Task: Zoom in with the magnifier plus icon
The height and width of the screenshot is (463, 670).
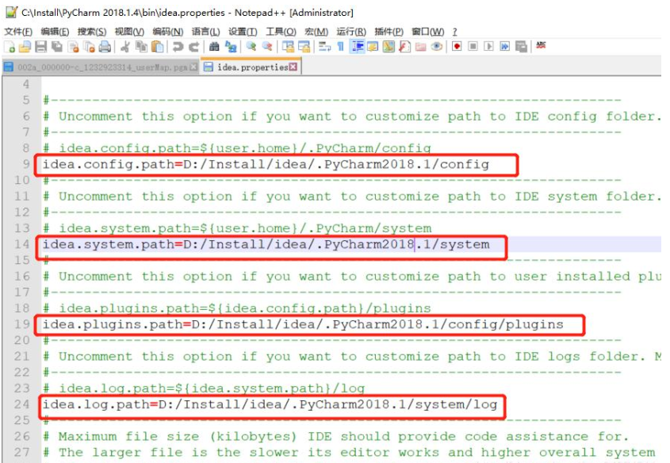Action: [x=251, y=47]
